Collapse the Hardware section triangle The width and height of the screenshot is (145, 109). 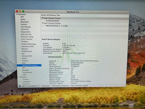[x=17, y=14]
